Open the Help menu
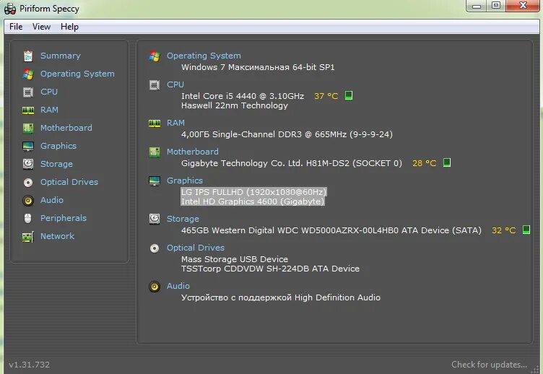This screenshot has width=543, height=374. click(x=69, y=27)
